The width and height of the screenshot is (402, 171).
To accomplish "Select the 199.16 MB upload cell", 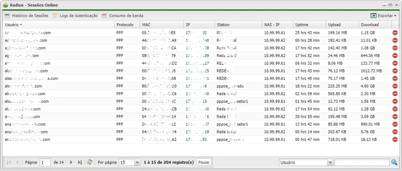I will click(342, 33).
